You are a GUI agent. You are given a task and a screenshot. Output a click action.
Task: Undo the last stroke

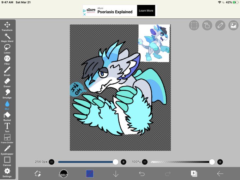[x=142, y=174]
